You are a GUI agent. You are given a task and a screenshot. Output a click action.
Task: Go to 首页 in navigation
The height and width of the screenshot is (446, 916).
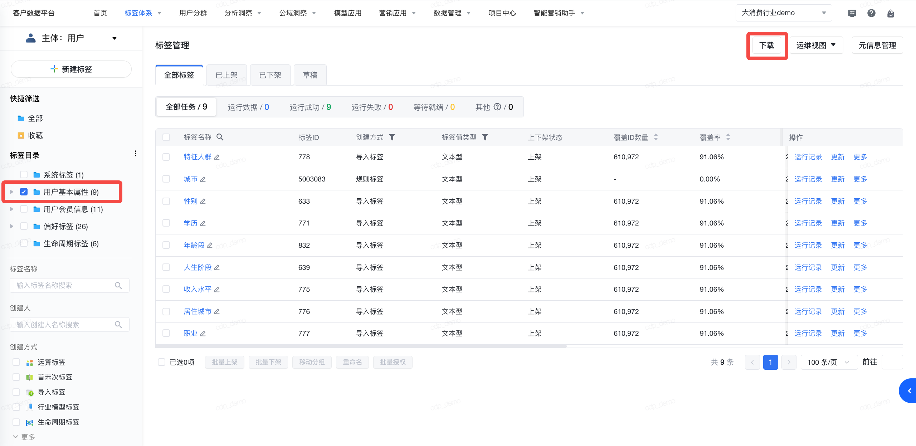(100, 13)
